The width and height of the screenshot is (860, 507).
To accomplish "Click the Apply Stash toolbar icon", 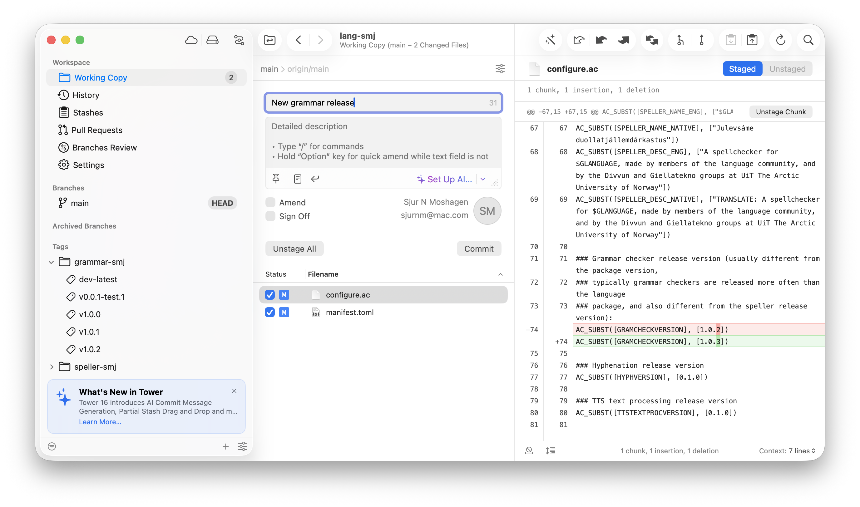I will coord(752,40).
